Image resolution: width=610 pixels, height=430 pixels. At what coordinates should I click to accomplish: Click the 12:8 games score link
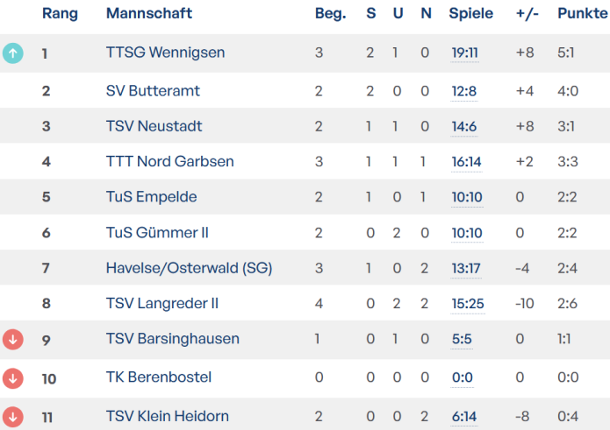click(463, 91)
